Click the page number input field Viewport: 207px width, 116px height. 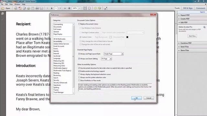[x=56, y=8]
